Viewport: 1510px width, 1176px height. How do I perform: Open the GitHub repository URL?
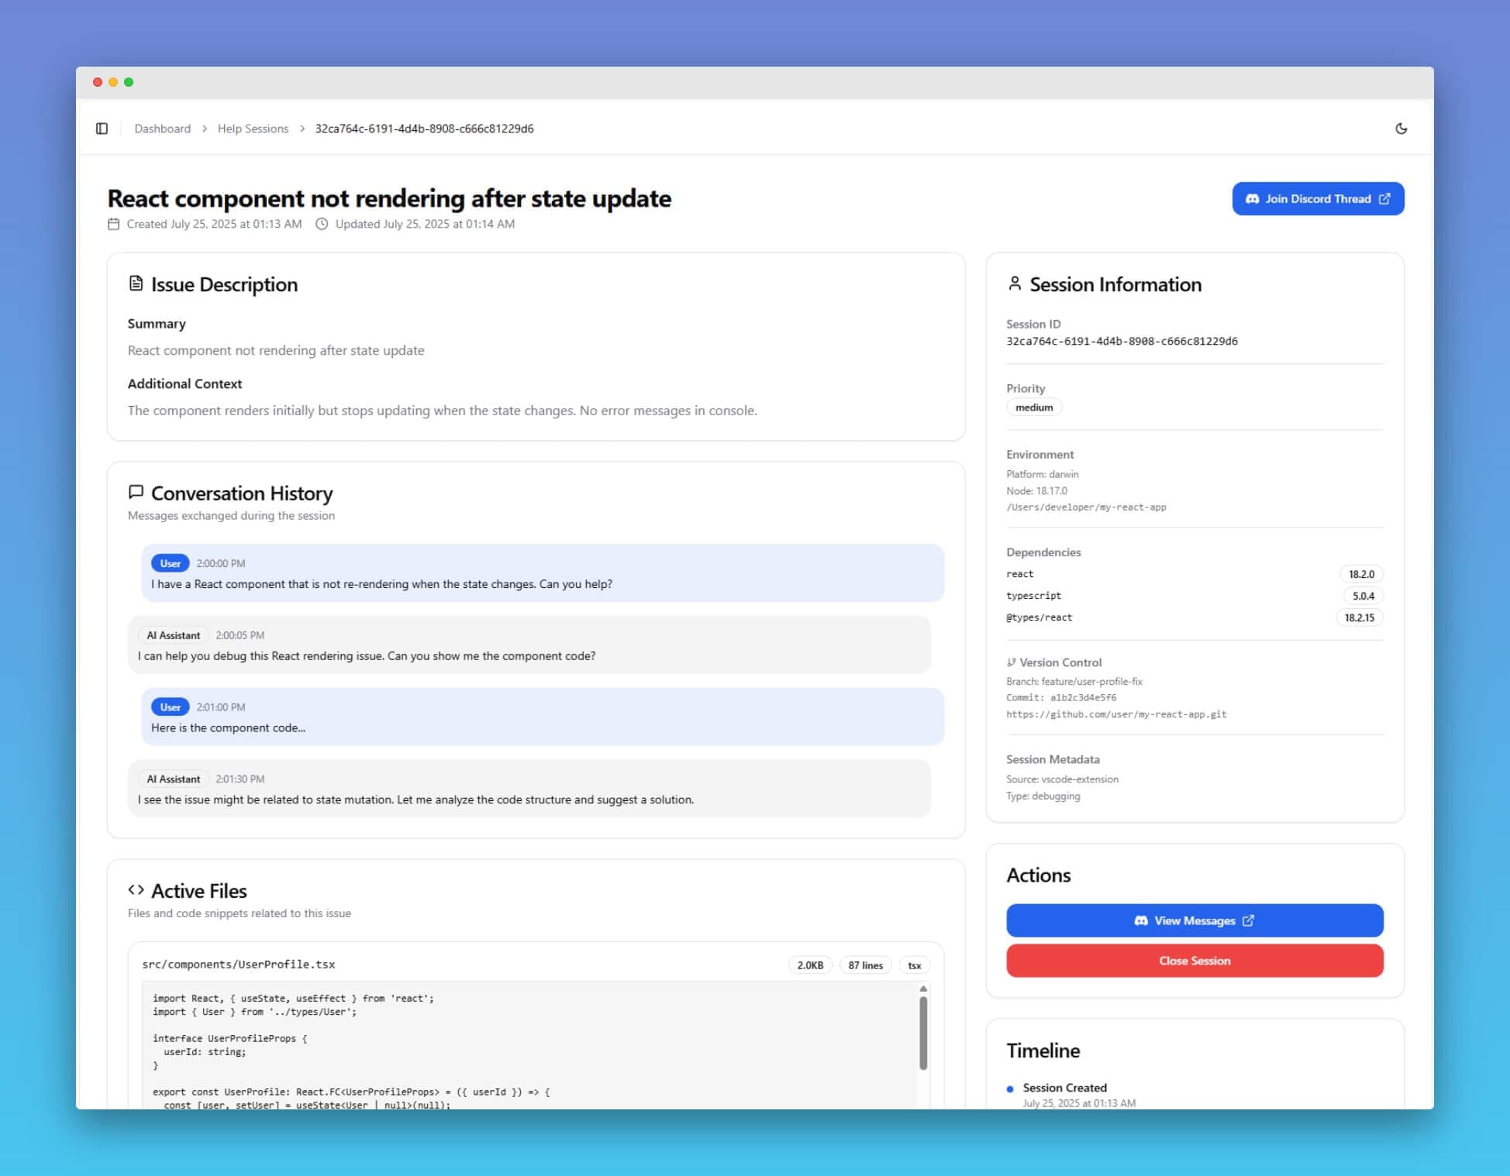(1116, 714)
